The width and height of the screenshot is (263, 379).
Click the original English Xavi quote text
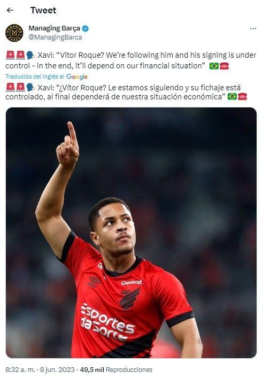[131, 60]
